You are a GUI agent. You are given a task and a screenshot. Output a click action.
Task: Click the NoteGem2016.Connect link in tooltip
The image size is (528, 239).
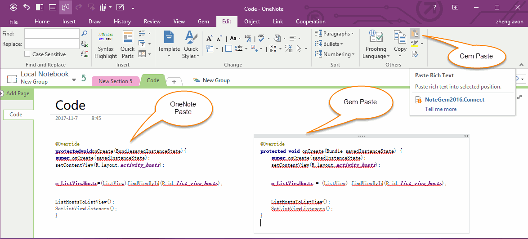point(455,99)
